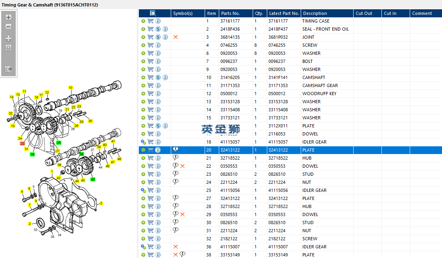Add item 36 IDLER GEAR to cart
442x258 pixels.
(151, 247)
